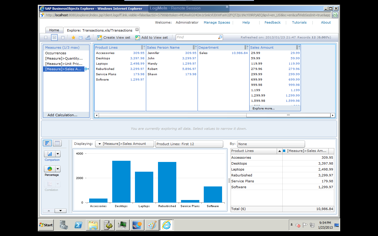Click Add to View set
Image resolution: width=378 pixels, height=236 pixels.
click(151, 37)
